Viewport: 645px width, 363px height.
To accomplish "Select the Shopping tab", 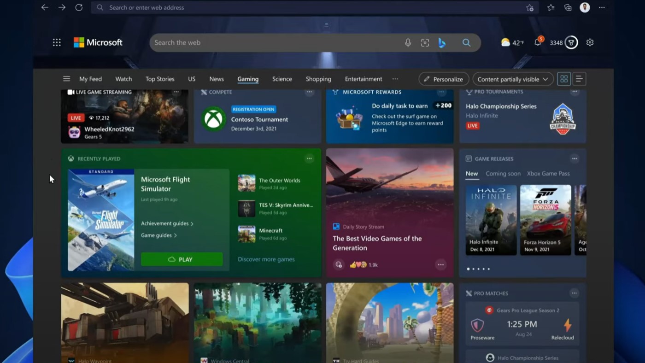I will pos(318,79).
